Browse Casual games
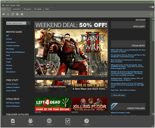This screenshot has width=155, height=128. [9, 59]
